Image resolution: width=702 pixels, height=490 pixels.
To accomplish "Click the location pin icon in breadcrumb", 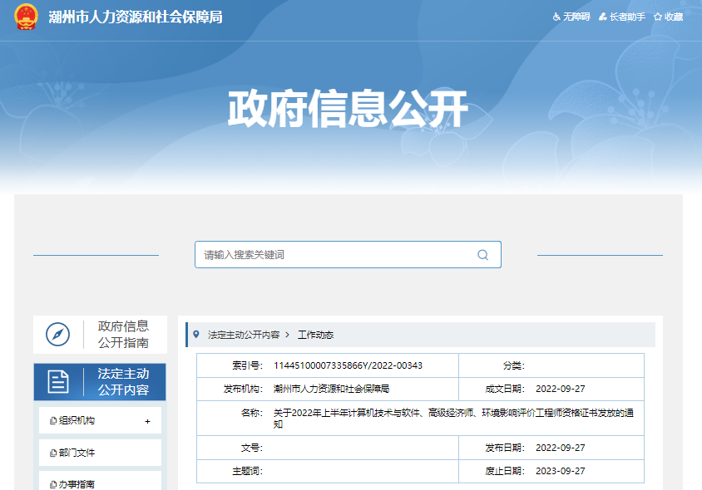I will 196,335.
